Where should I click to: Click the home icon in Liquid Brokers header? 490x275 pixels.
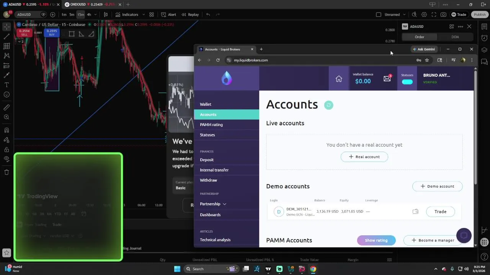(339, 79)
